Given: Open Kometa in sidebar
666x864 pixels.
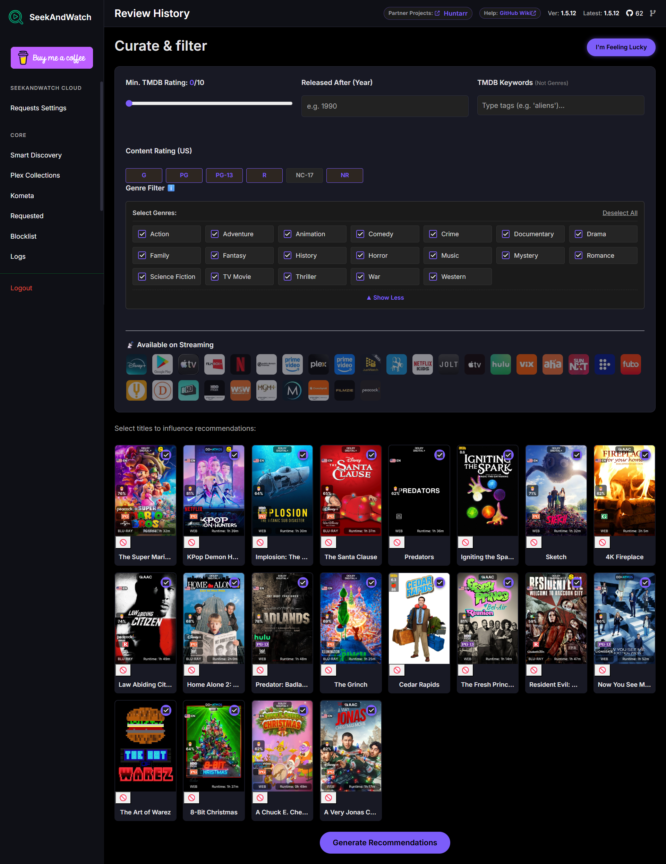Looking at the screenshot, I should tap(22, 196).
